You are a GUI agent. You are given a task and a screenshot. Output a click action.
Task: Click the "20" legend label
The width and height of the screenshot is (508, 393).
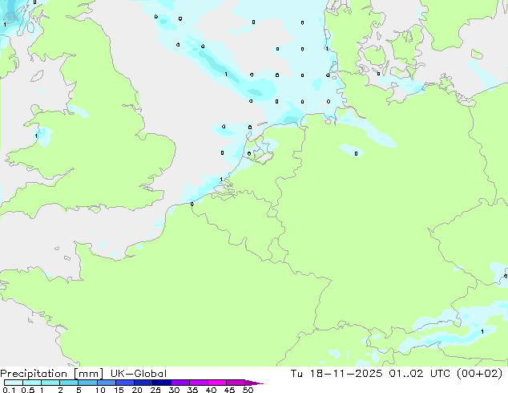point(137,390)
